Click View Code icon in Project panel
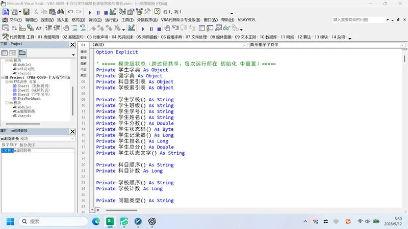Viewport: 408px width, 229px height. click(5, 53)
